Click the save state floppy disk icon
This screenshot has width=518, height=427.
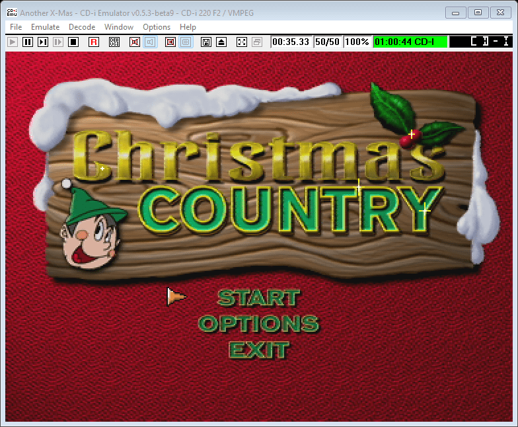coord(206,42)
